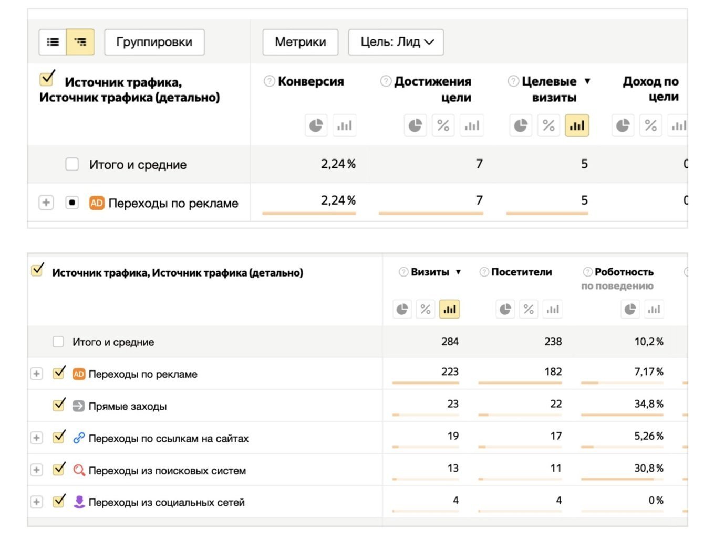Click pie chart icon under Конверсия

point(316,125)
